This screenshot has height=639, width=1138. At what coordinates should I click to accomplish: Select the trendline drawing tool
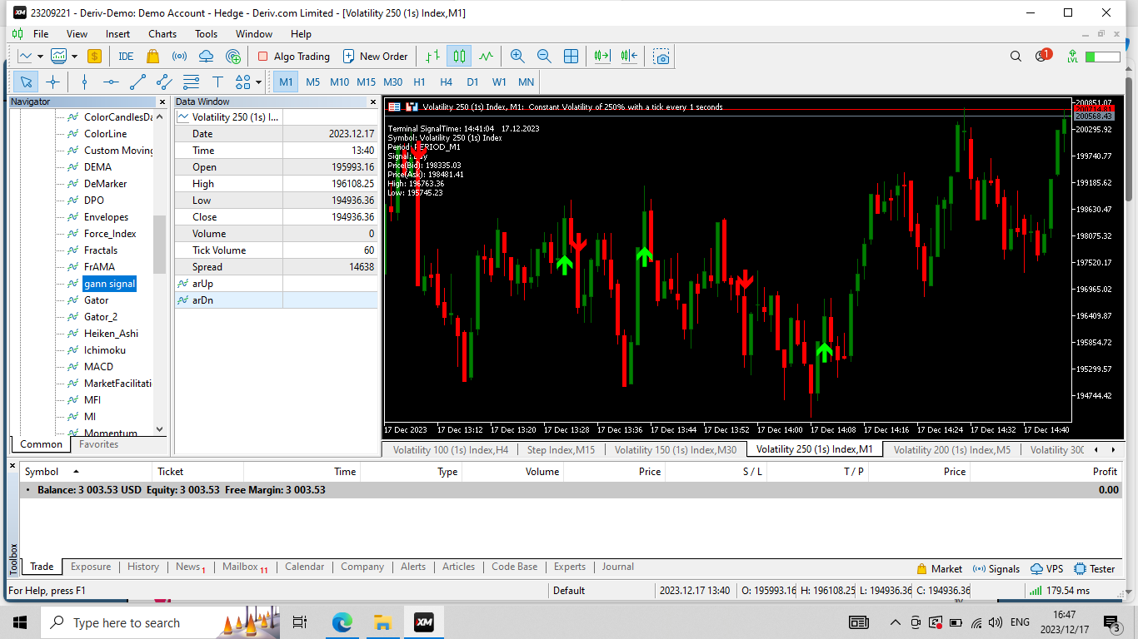pos(137,82)
